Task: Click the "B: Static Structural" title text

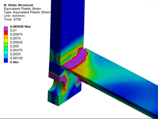Action: click(x=18, y=5)
